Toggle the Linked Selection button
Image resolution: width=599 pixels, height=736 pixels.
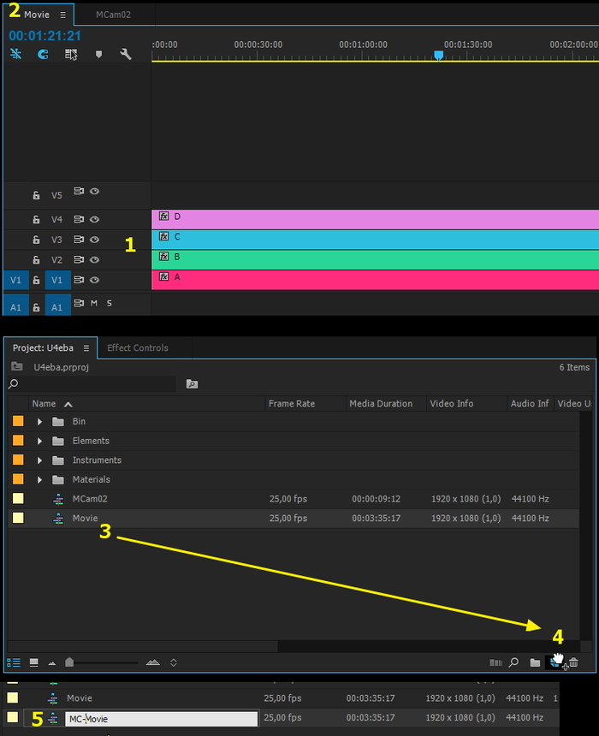pyautogui.click(x=71, y=55)
